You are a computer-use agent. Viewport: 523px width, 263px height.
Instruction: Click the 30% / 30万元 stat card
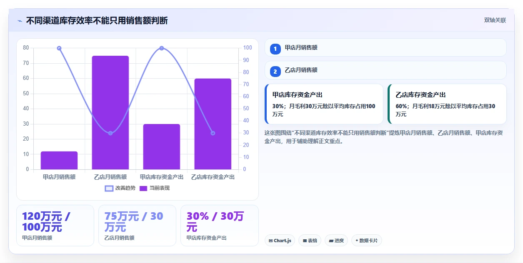(219, 226)
